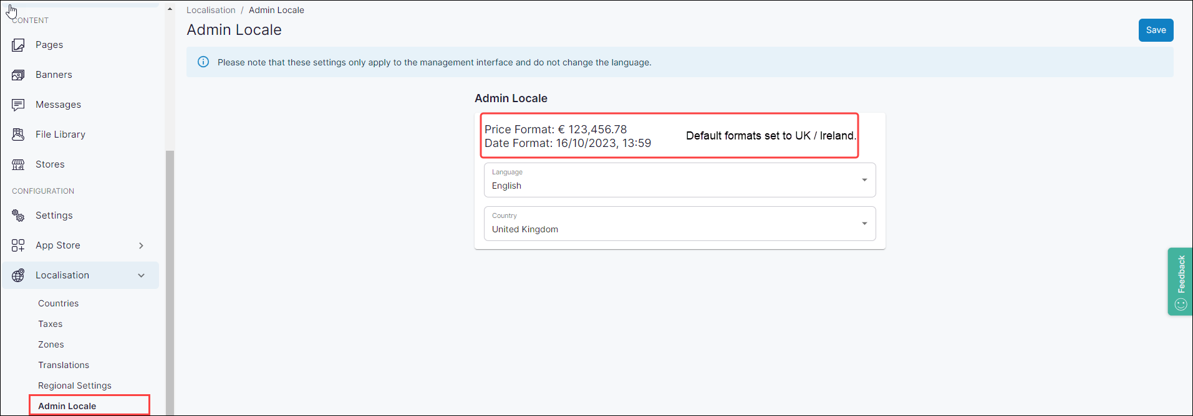Viewport: 1193px width, 416px height.
Task: Collapse the Localisation menu chevron
Action: tap(141, 275)
